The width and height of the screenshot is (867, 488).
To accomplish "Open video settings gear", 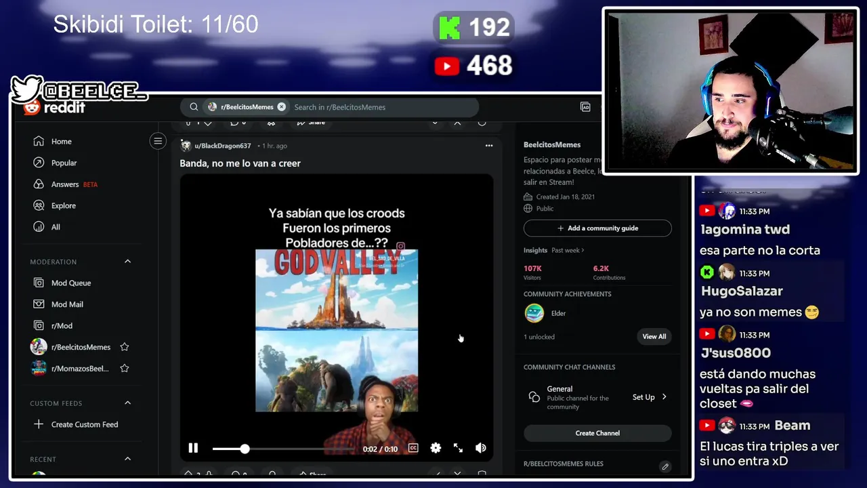I will tap(436, 448).
